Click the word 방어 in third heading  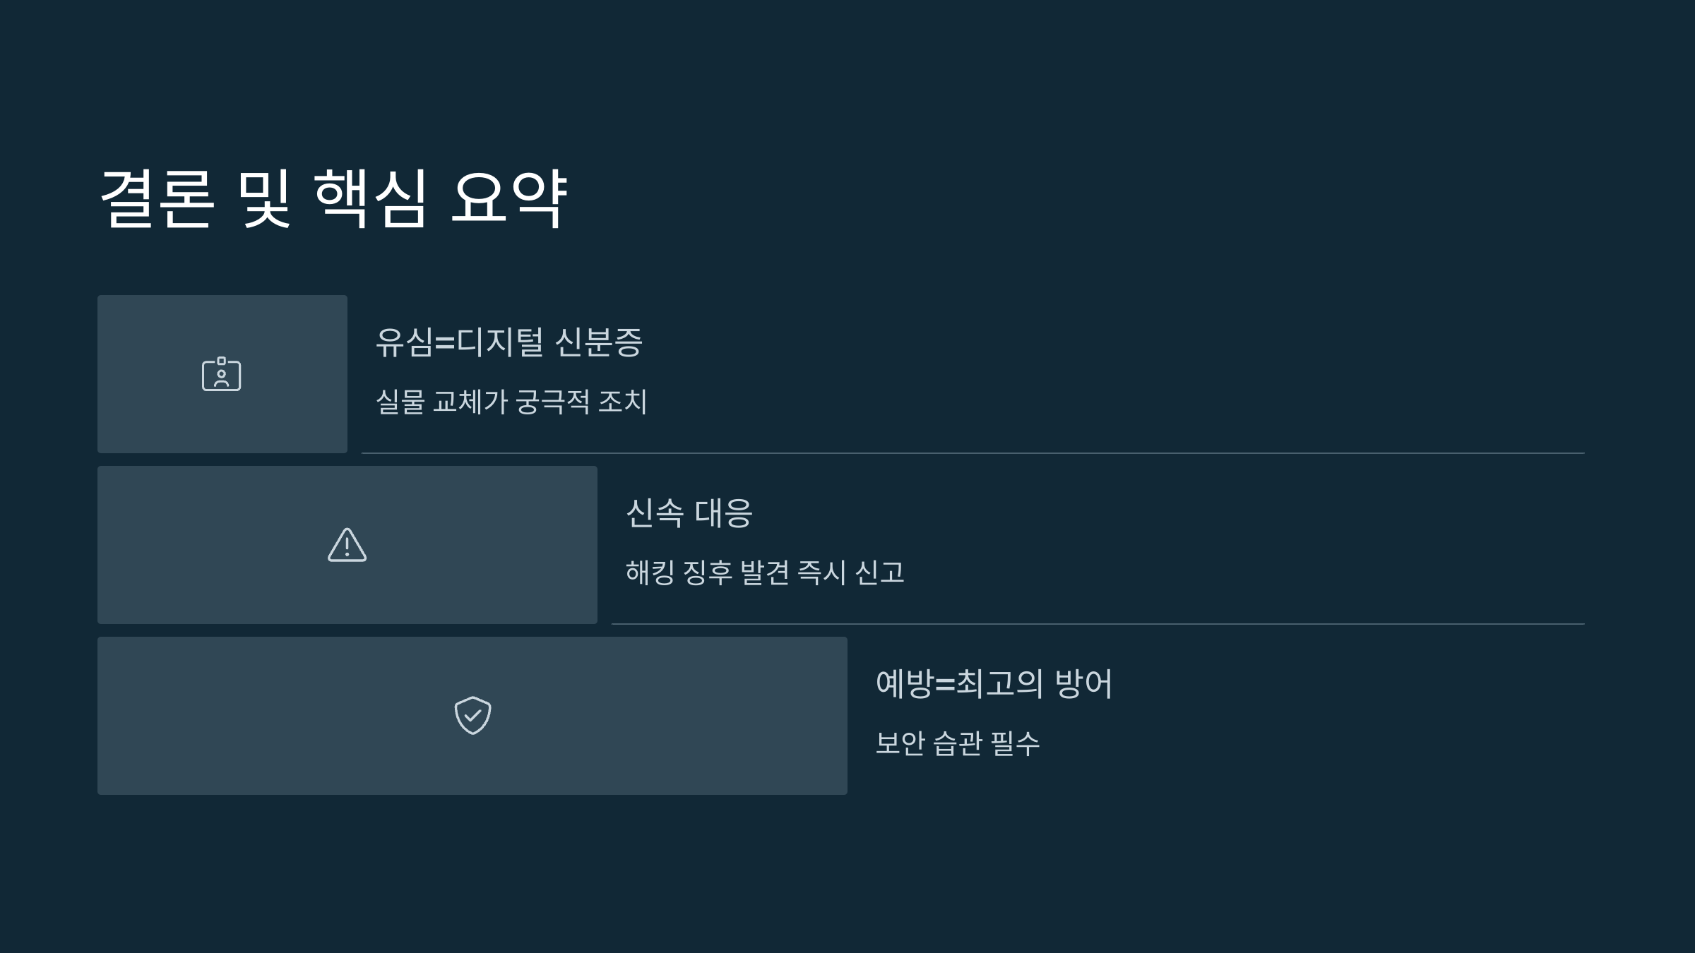coord(1083,684)
